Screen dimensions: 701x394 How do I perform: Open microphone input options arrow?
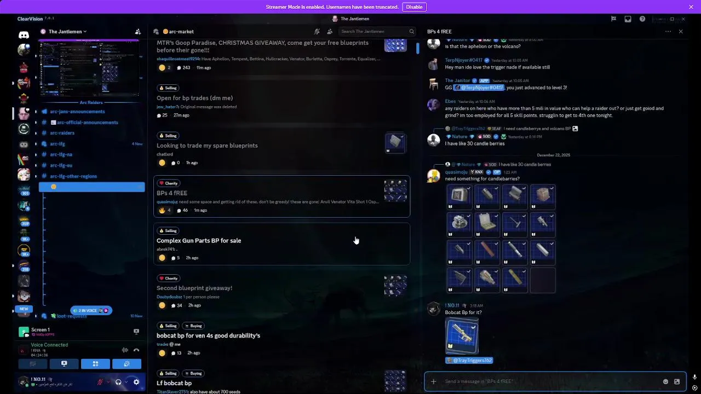[x=108, y=382]
